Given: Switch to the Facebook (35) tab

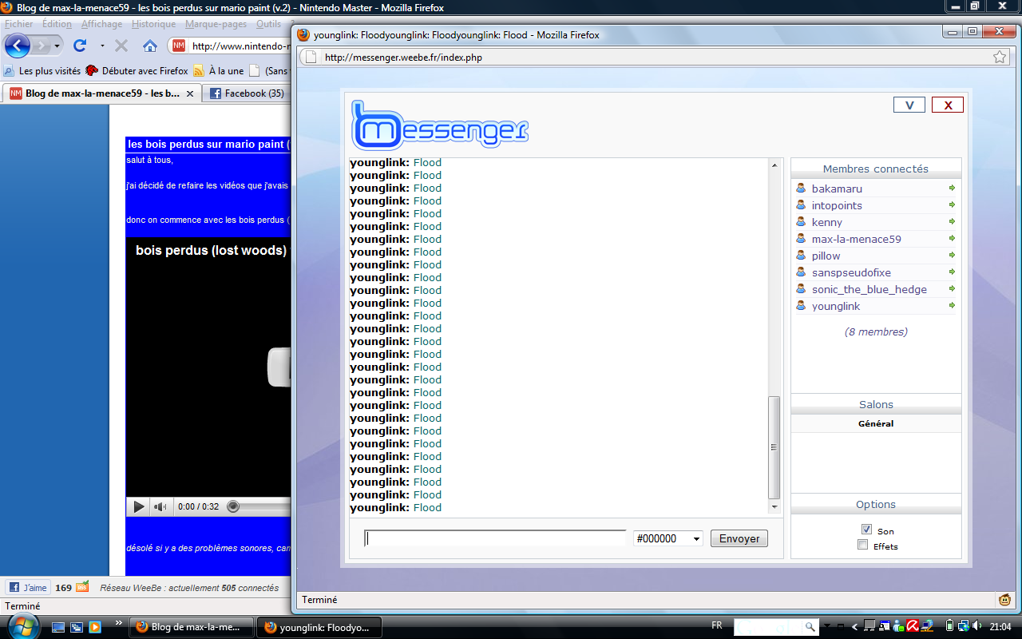Looking at the screenshot, I should point(247,93).
